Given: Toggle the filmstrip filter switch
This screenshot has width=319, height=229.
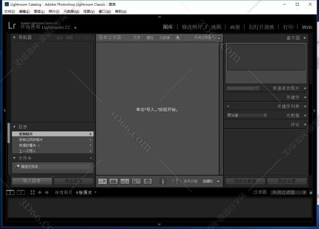Looking at the screenshot, I should tap(311, 193).
